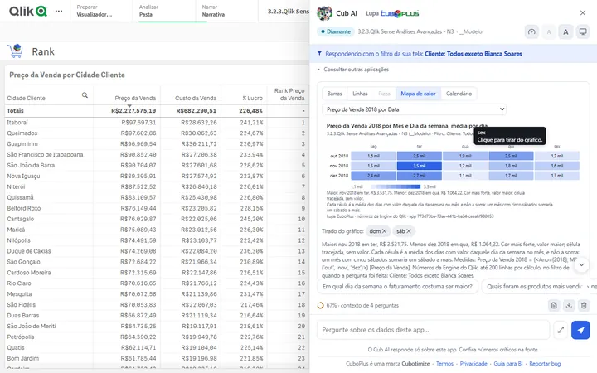Switch to Pizza chart tab
Image resolution: width=597 pixels, height=373 pixels.
(x=384, y=94)
